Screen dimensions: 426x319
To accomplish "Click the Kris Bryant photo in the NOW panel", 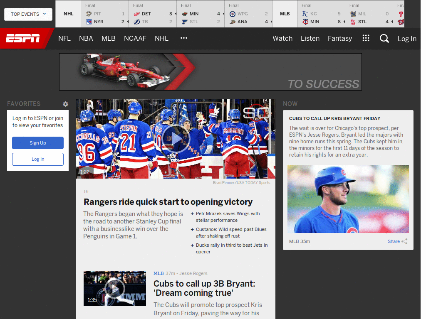I will click(x=348, y=199).
